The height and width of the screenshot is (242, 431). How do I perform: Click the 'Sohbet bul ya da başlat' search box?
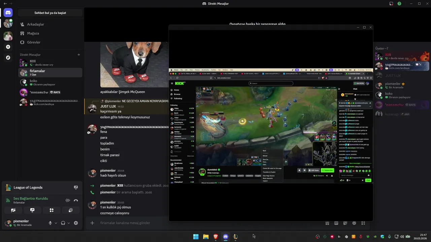coord(50,13)
